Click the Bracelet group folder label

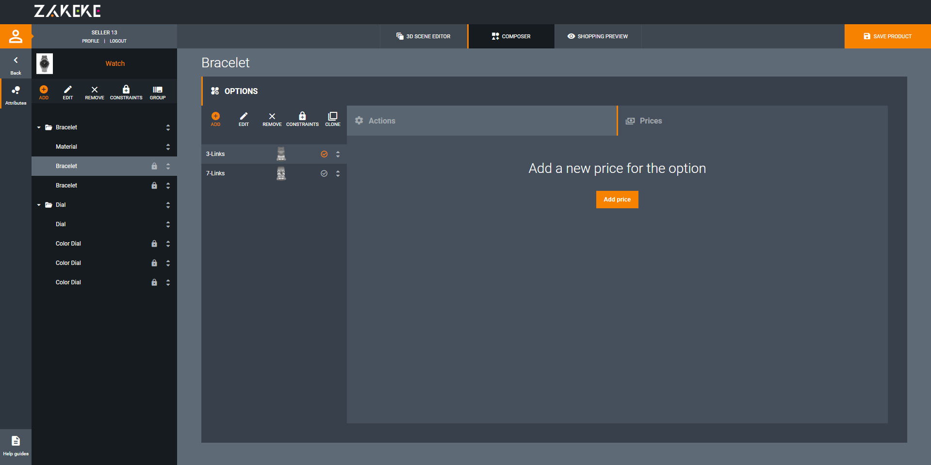click(66, 127)
